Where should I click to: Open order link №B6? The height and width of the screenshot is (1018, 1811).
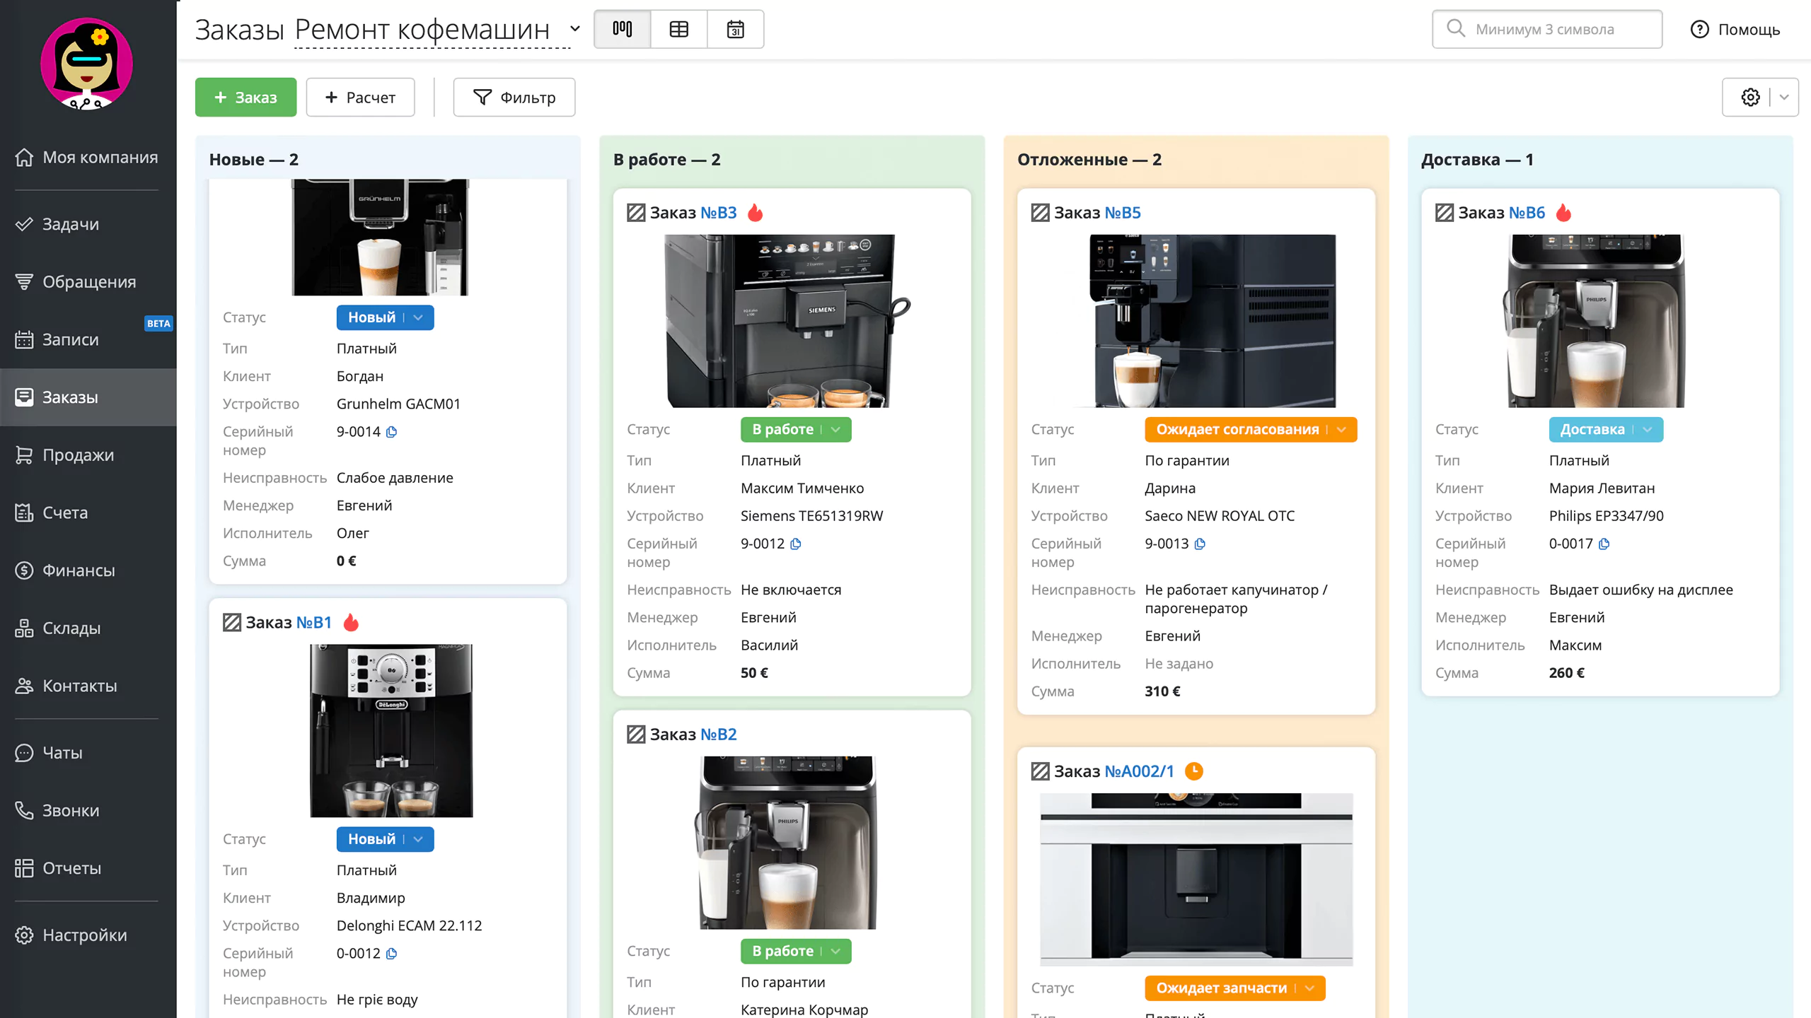tap(1527, 213)
